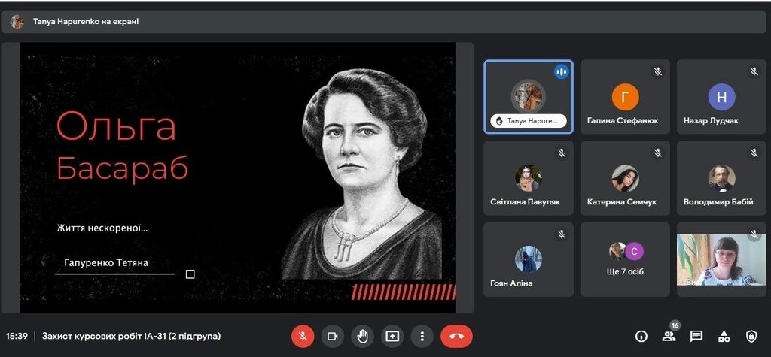Click the 'Tanya Hapurenko на екрані' presenting banner
Screen dimensions: 771x357
click(85, 22)
